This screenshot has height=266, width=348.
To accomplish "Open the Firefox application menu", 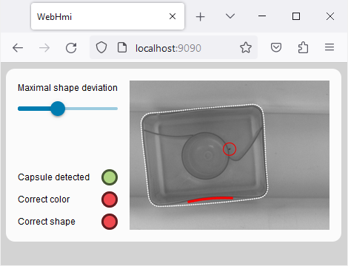I will click(x=329, y=47).
